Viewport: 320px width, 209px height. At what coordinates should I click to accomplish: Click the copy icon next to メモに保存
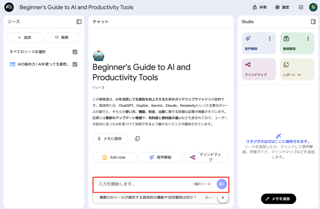137,139
